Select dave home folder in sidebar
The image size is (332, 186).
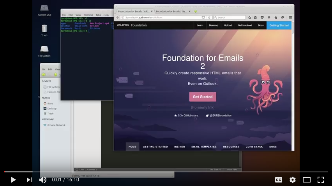48,104
